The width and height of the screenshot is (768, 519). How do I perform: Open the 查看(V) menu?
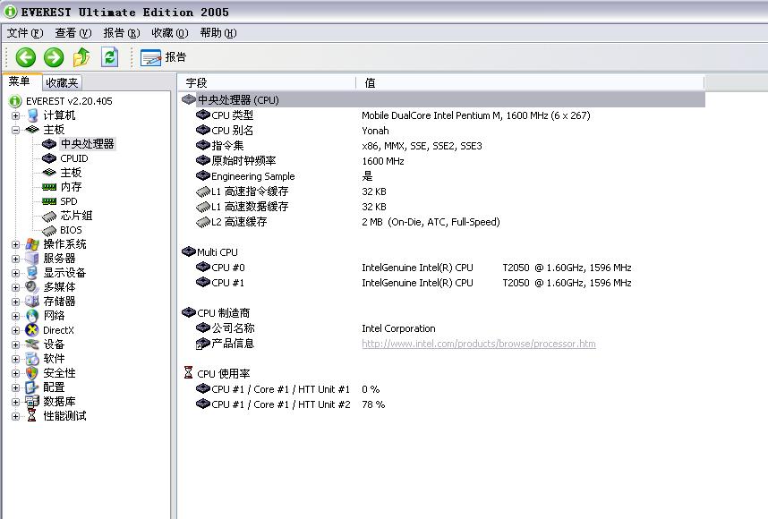click(73, 33)
